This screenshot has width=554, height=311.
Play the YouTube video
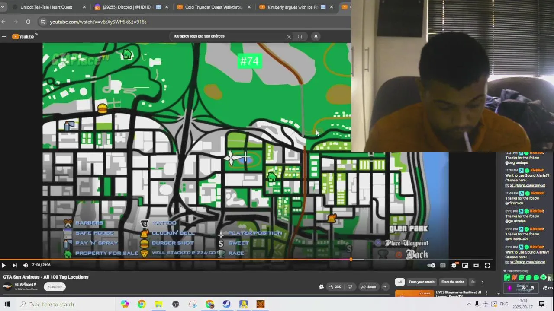coord(3,265)
